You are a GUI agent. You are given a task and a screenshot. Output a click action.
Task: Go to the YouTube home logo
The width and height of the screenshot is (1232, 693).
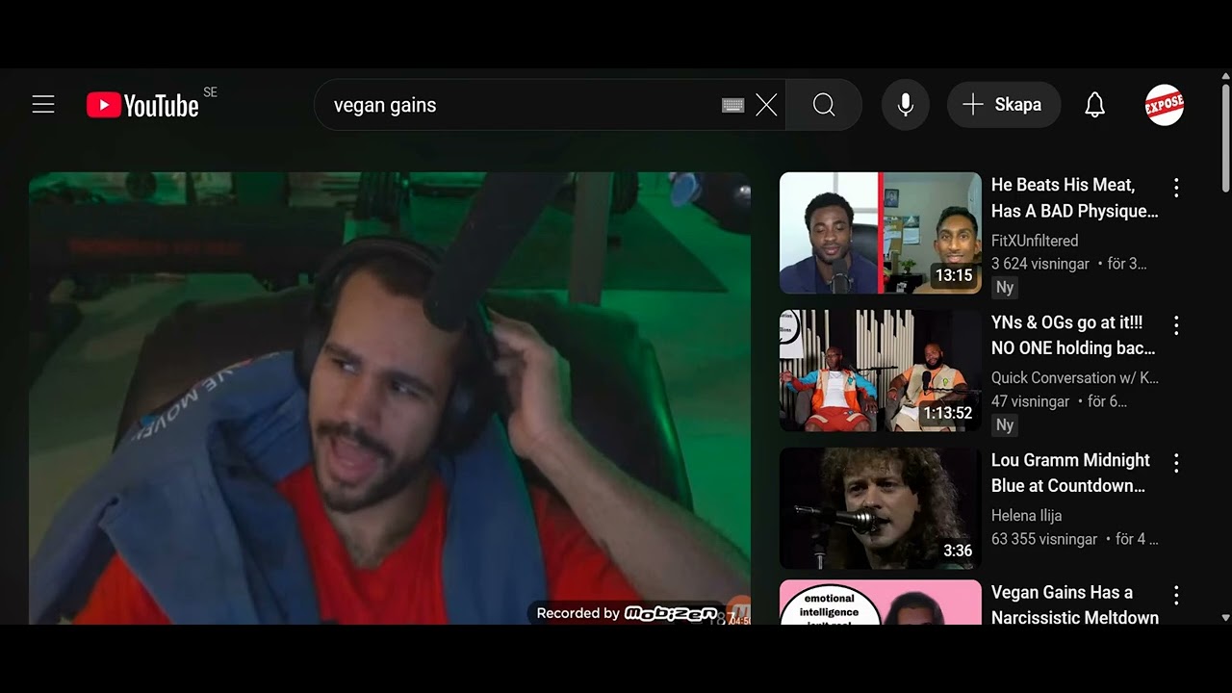point(142,105)
